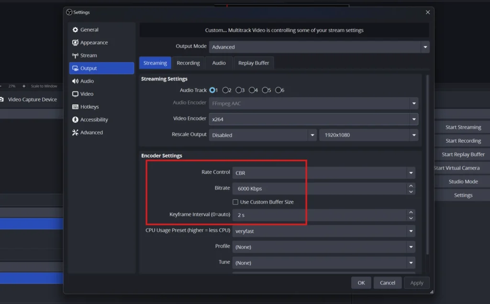The width and height of the screenshot is (490, 304).
Task: Close the Settings dialog
Action: (427, 12)
